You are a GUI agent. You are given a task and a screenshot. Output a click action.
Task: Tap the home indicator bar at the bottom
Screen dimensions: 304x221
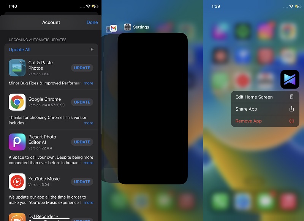(51, 218)
